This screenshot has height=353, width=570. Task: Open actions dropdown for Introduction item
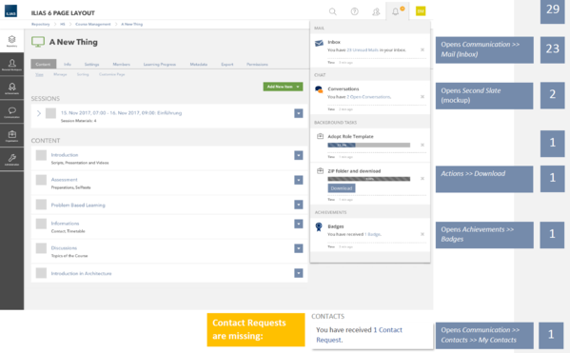click(299, 156)
